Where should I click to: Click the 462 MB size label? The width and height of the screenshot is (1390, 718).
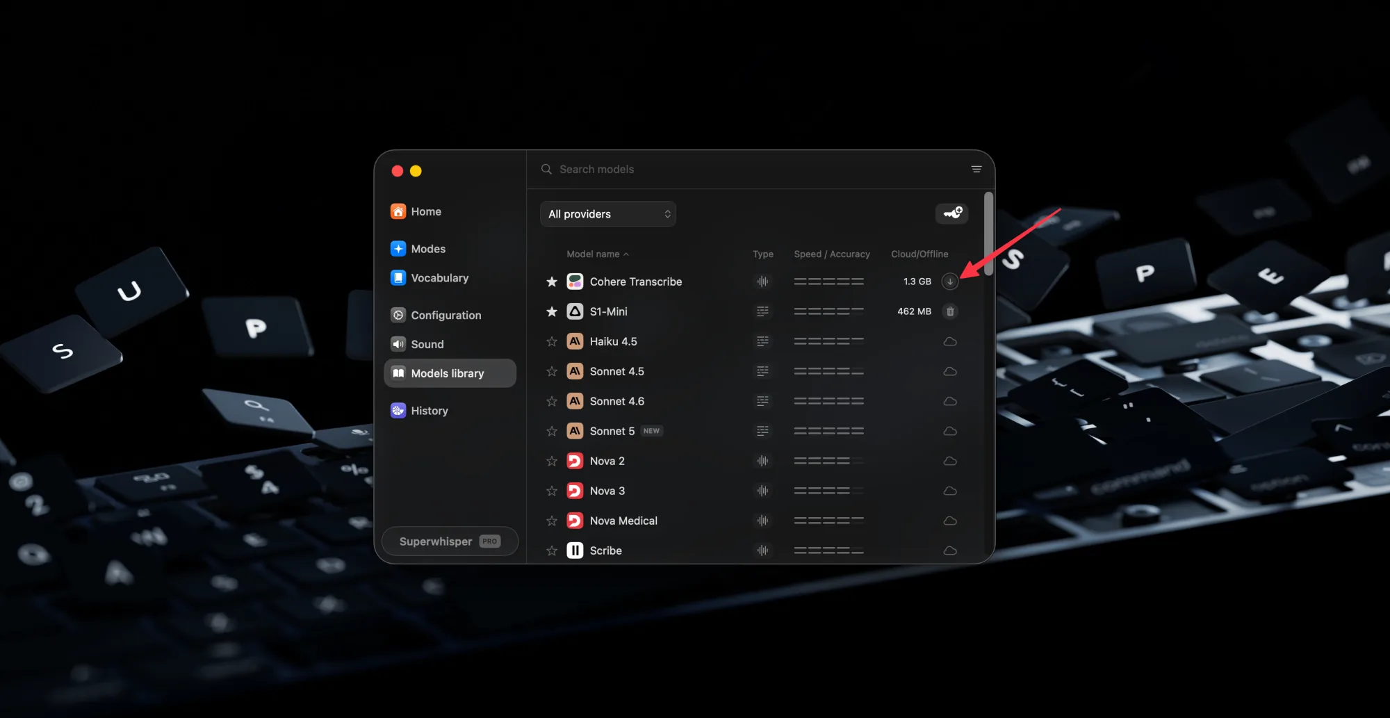(x=914, y=311)
